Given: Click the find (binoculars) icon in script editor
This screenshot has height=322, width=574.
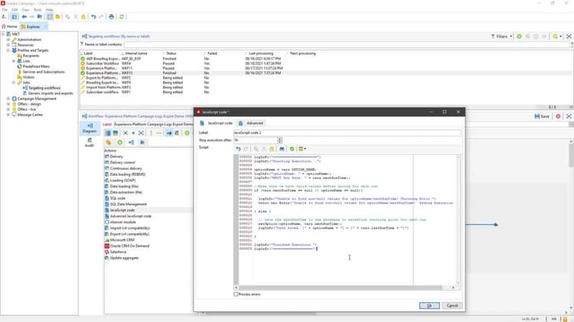Looking at the screenshot, I should pyautogui.click(x=282, y=148).
